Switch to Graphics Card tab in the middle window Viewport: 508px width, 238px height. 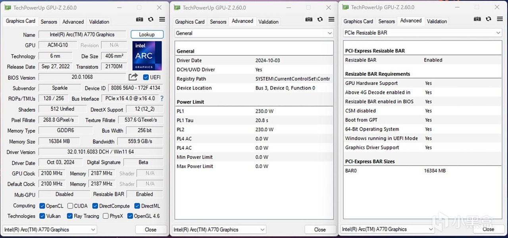click(190, 22)
